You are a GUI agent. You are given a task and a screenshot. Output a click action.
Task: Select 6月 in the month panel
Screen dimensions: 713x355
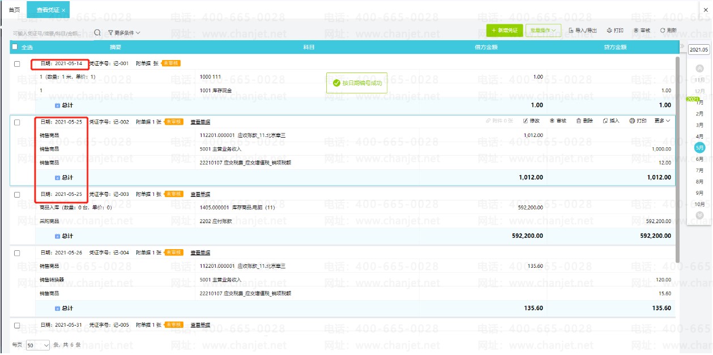click(x=700, y=159)
